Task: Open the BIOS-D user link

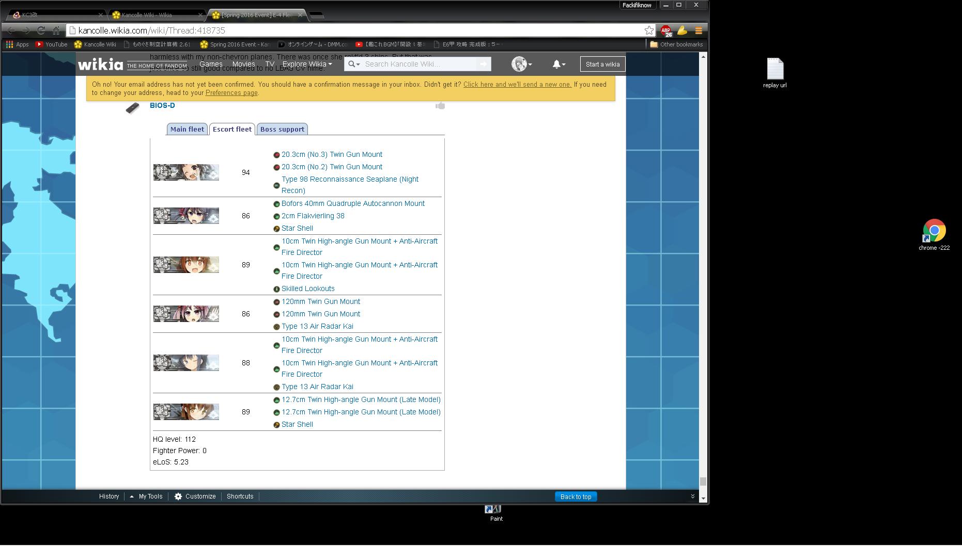Action: [x=162, y=105]
